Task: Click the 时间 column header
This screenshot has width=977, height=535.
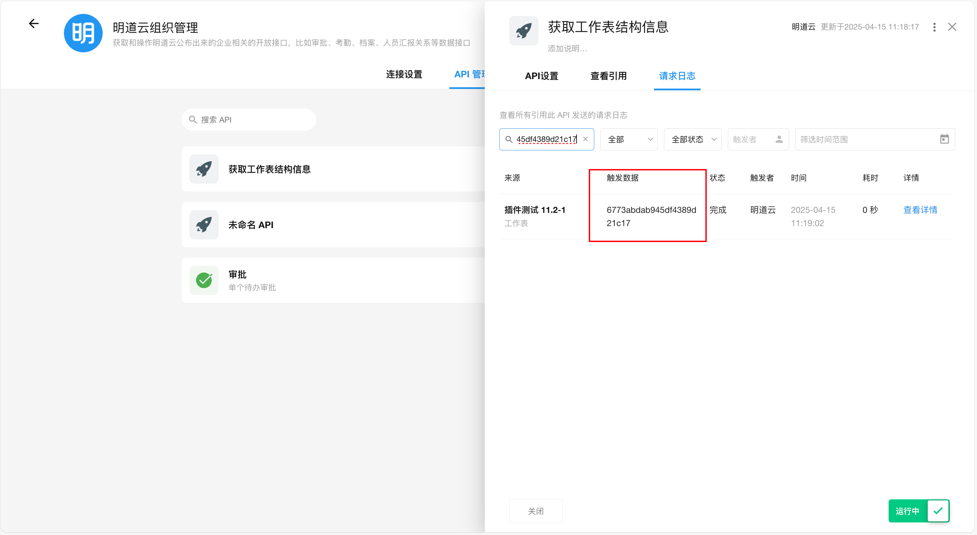Action: pyautogui.click(x=799, y=178)
